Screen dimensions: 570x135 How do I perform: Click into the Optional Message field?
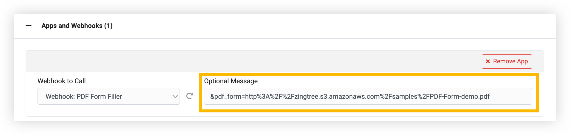(368, 96)
